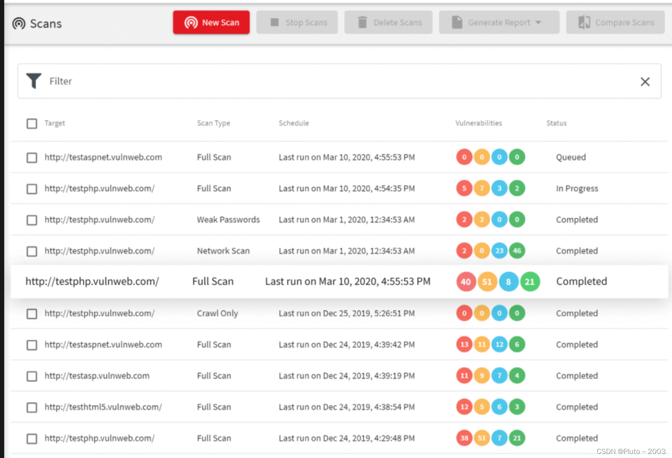Image resolution: width=672 pixels, height=458 pixels.
Task: Click the Crawl Only scan type cell
Action: coord(218,313)
